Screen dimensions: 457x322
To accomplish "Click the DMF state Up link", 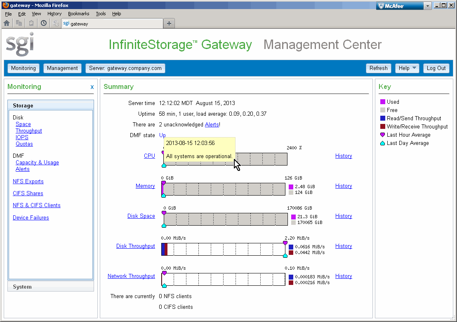I will click(163, 135).
